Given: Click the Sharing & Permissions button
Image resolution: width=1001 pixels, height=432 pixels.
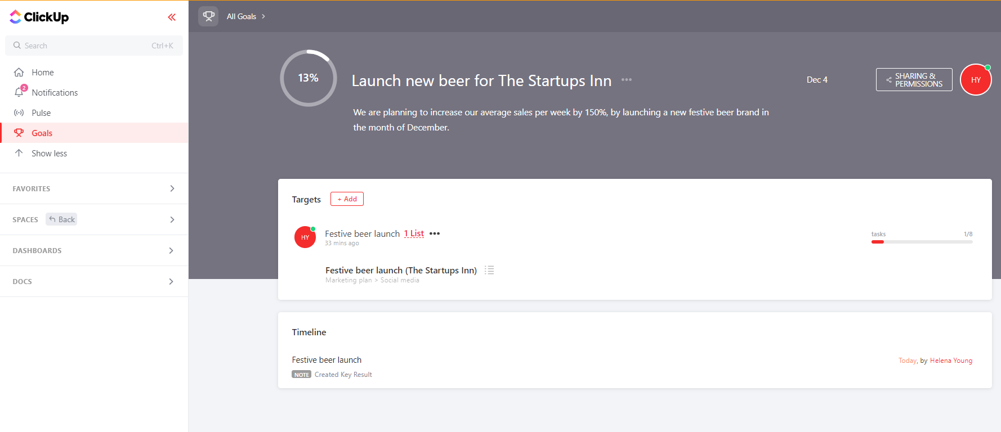Looking at the screenshot, I should click(914, 80).
